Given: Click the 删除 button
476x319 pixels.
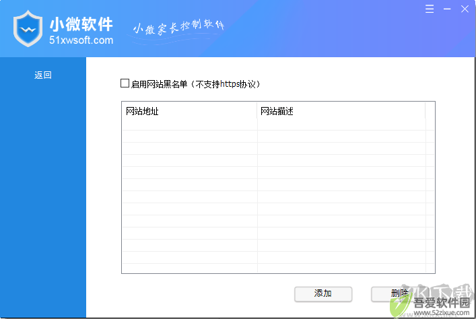Looking at the screenshot, I should (399, 294).
